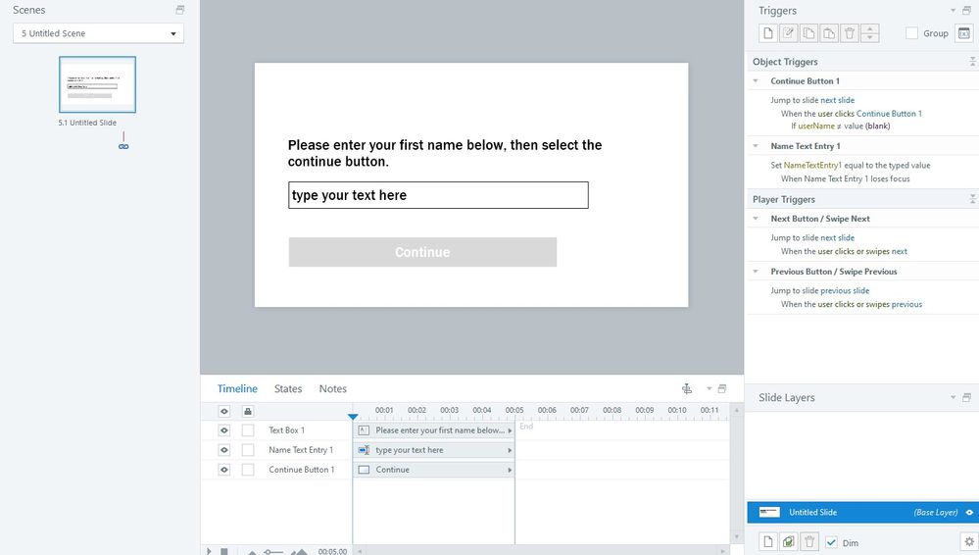The image size is (979, 555).
Task: Paste trigger in Triggers panel
Action: pyautogui.click(x=829, y=33)
